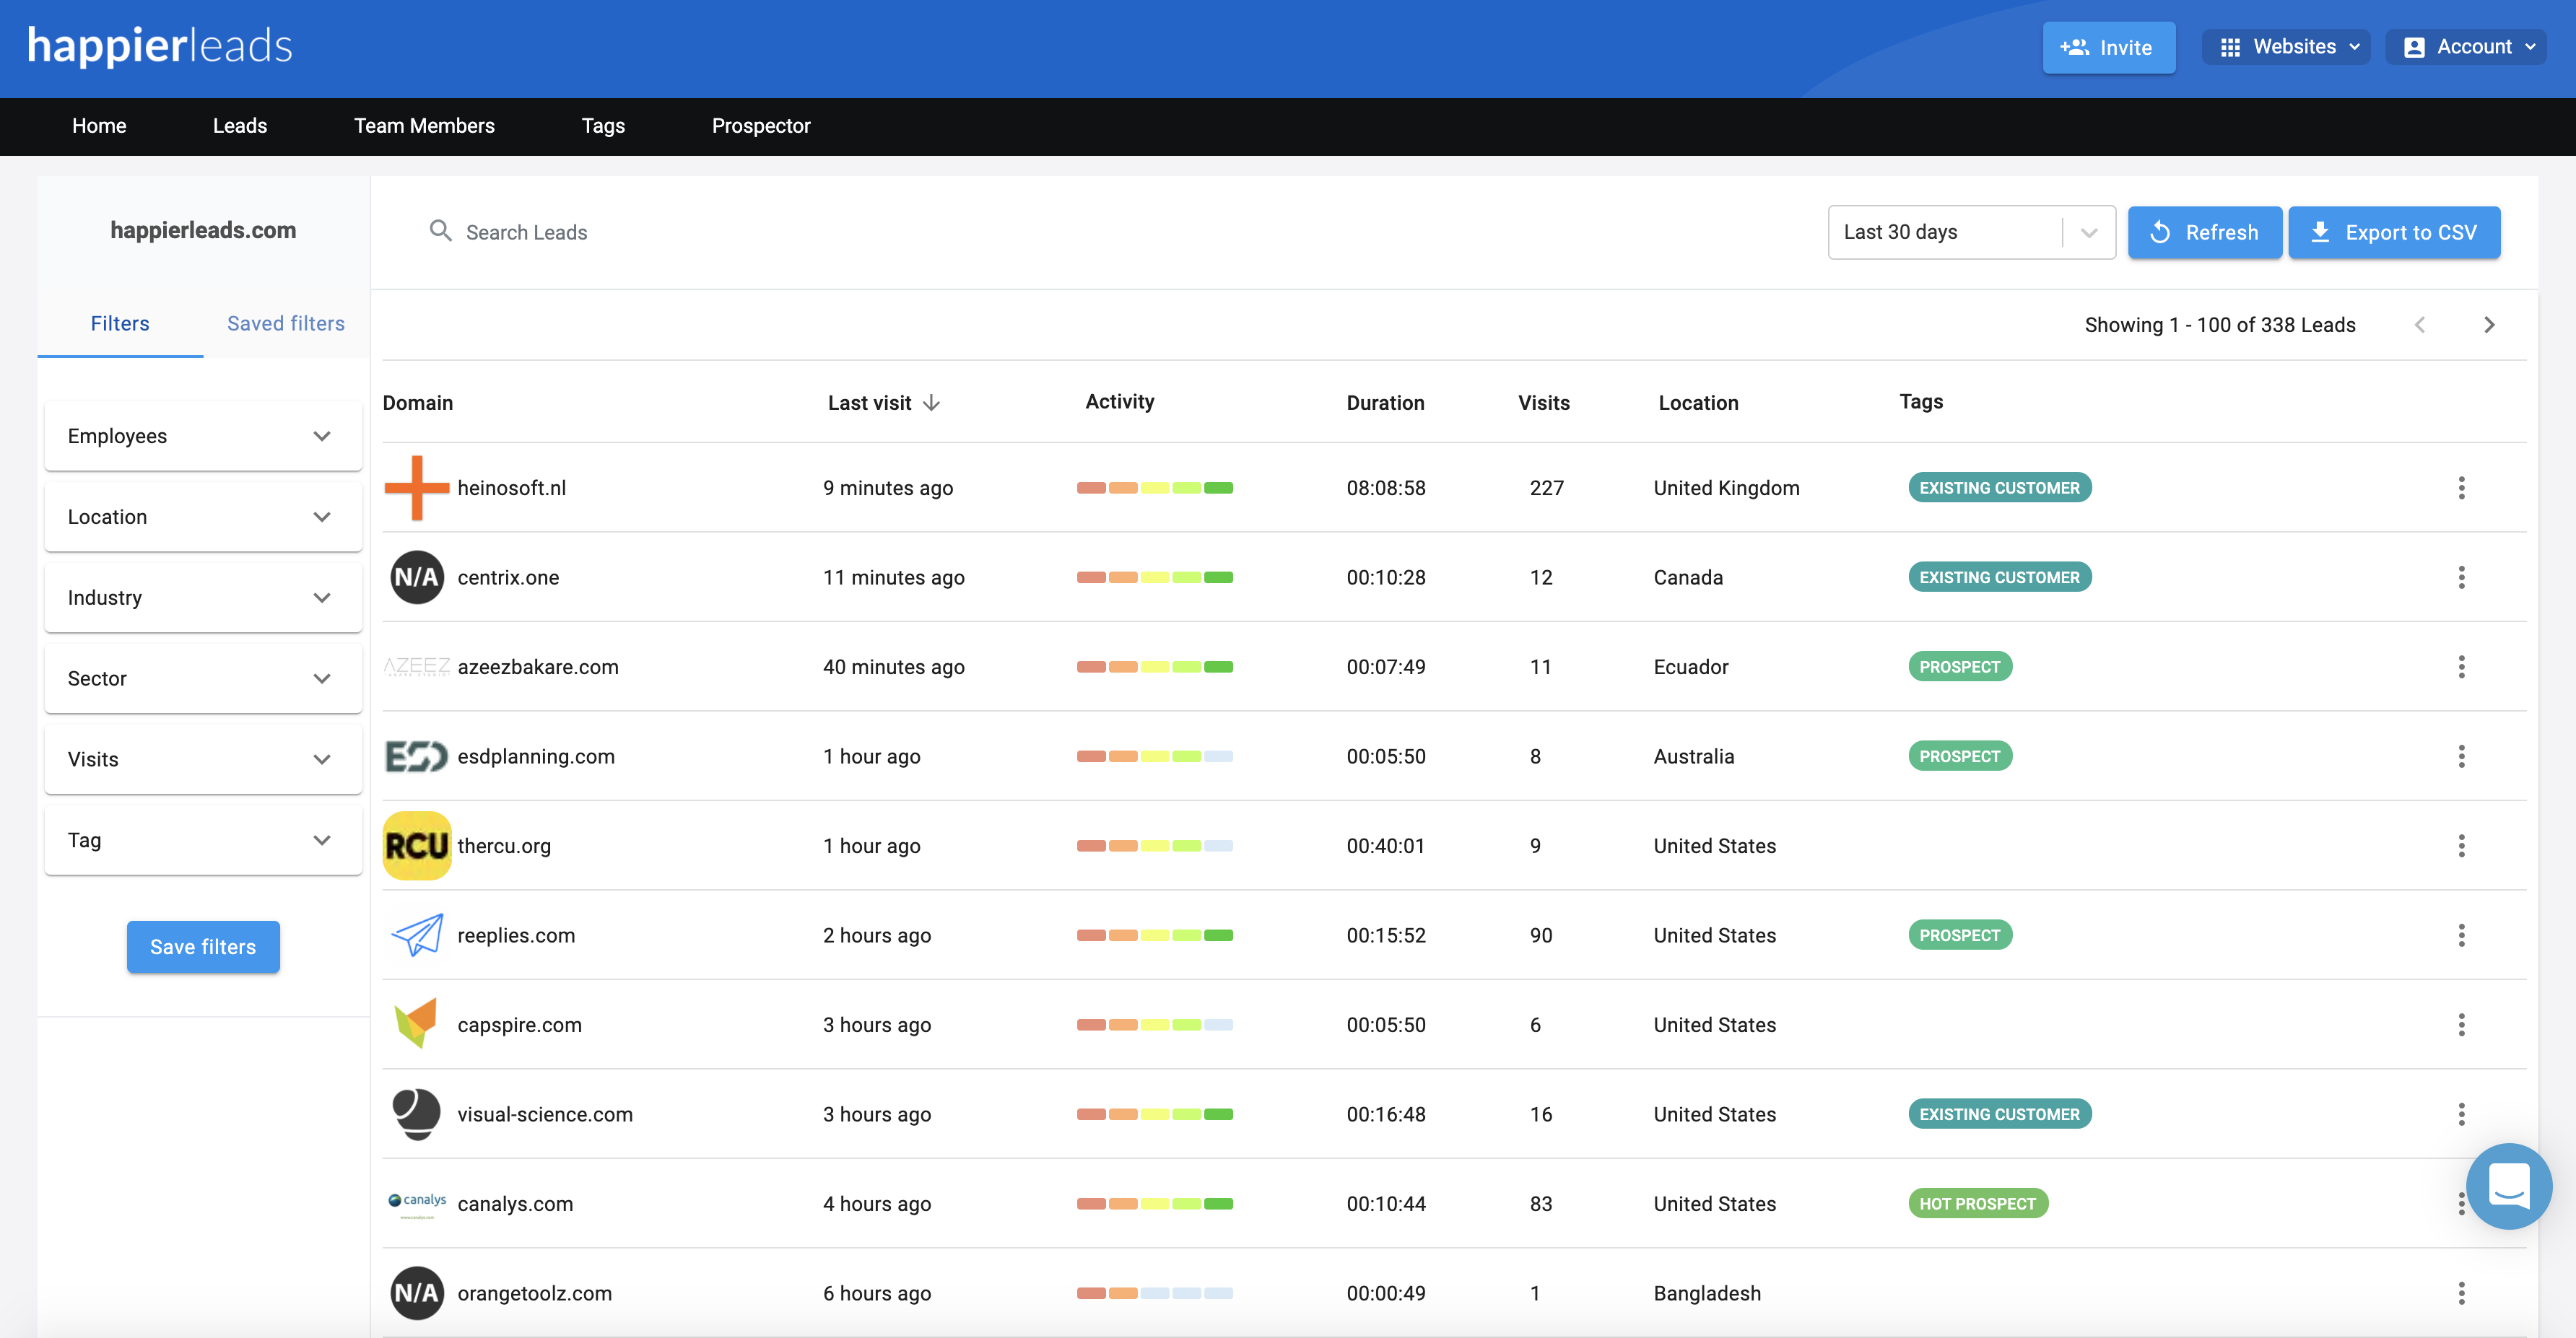The width and height of the screenshot is (2576, 1338).
Task: Open the three-dot menu for orangetoolz.com
Action: pos(2461,1293)
